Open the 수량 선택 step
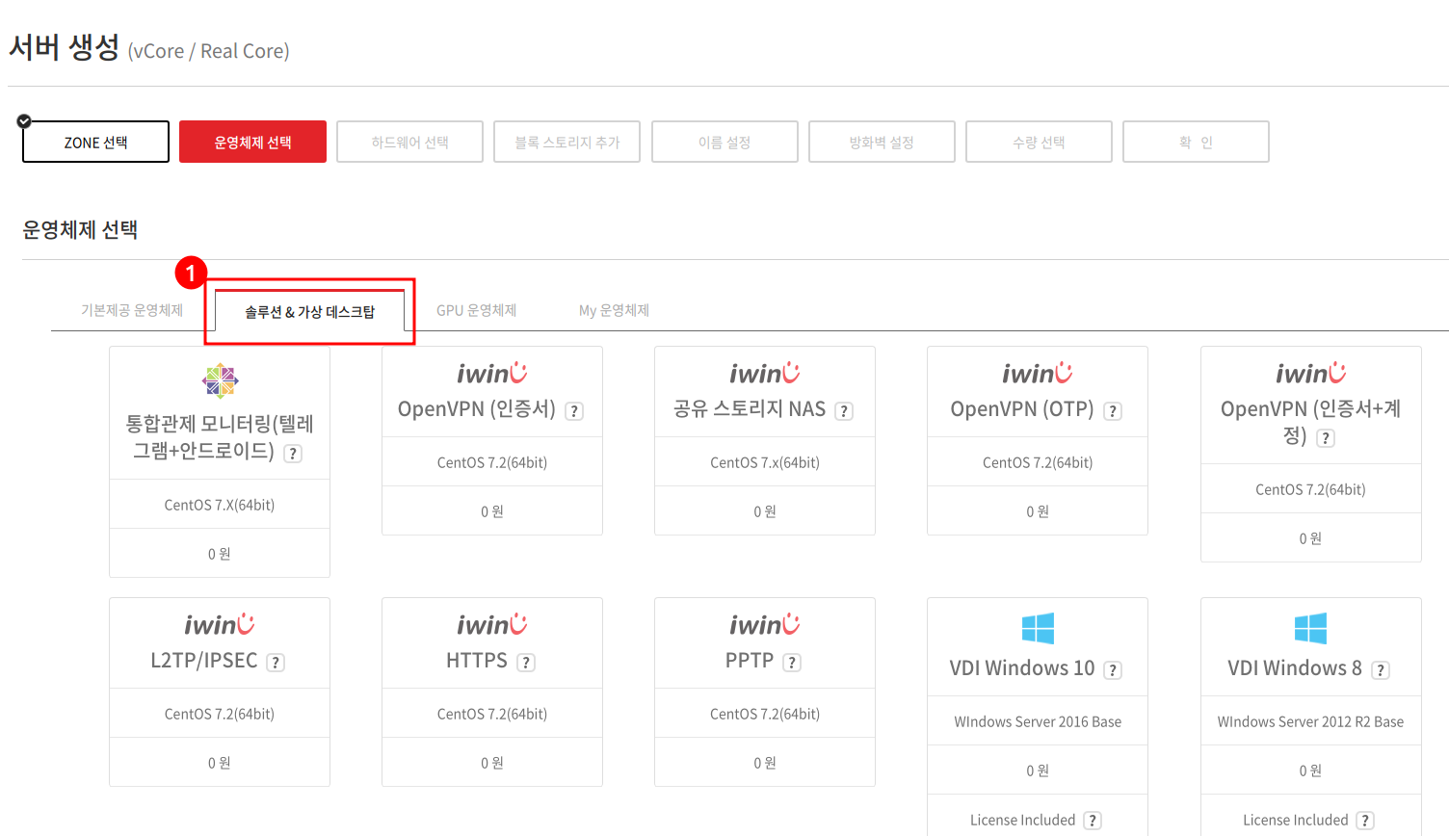The width and height of the screenshot is (1449, 836). click(x=1039, y=142)
